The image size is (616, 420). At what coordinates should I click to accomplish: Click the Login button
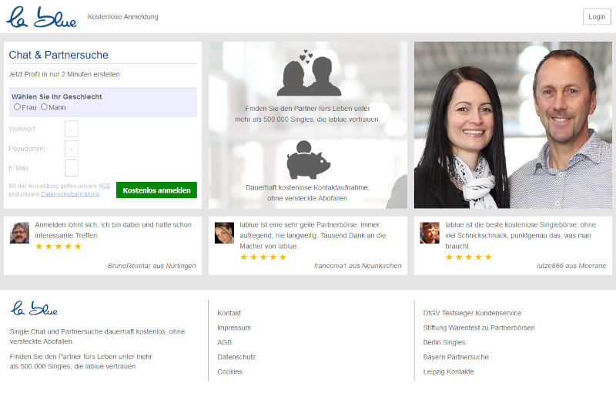pyautogui.click(x=597, y=17)
